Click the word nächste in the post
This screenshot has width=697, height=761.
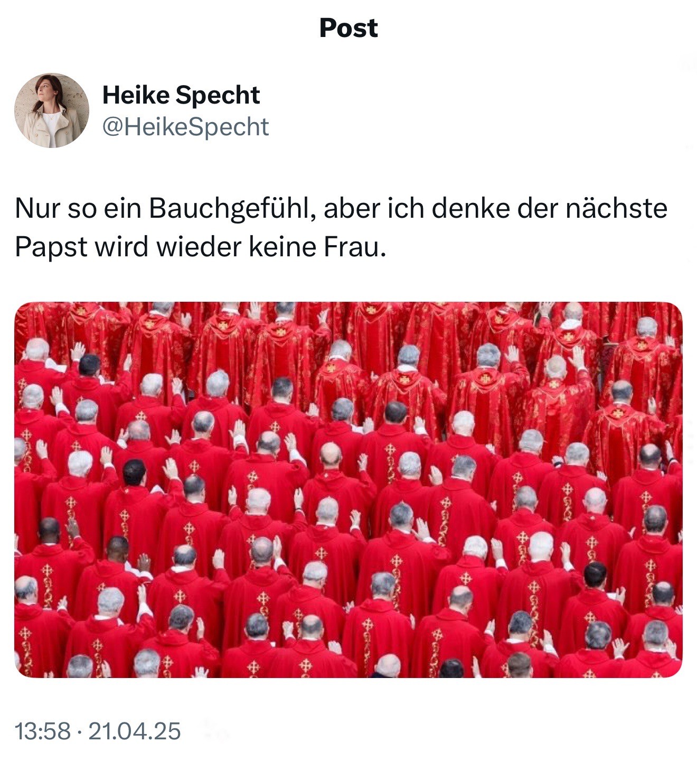(x=616, y=208)
